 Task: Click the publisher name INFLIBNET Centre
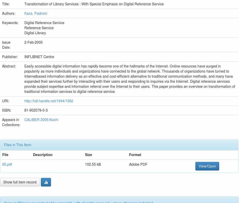39,57
